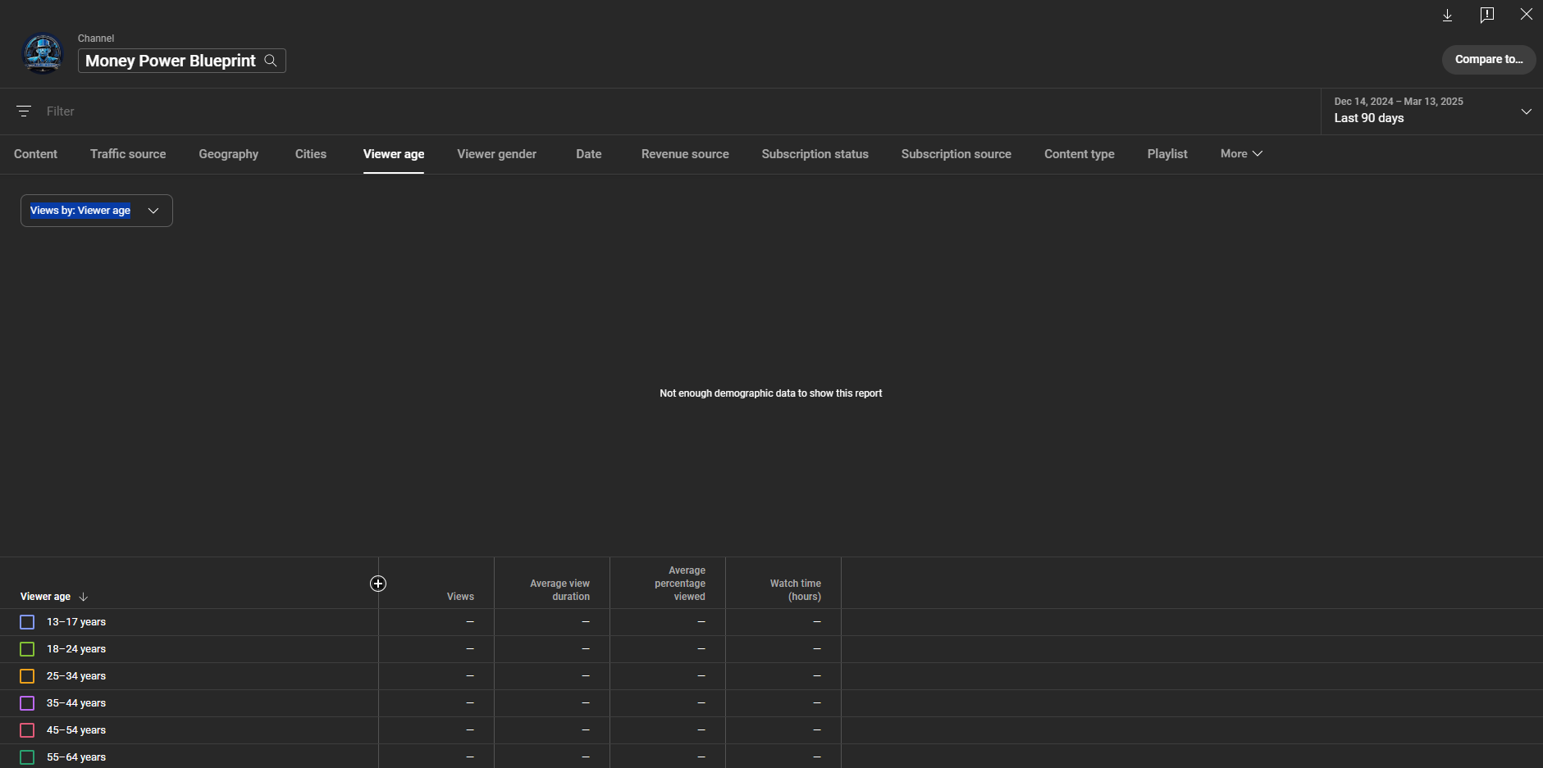The height and width of the screenshot is (768, 1543).
Task: Click the channel avatar image
Action: click(43, 54)
